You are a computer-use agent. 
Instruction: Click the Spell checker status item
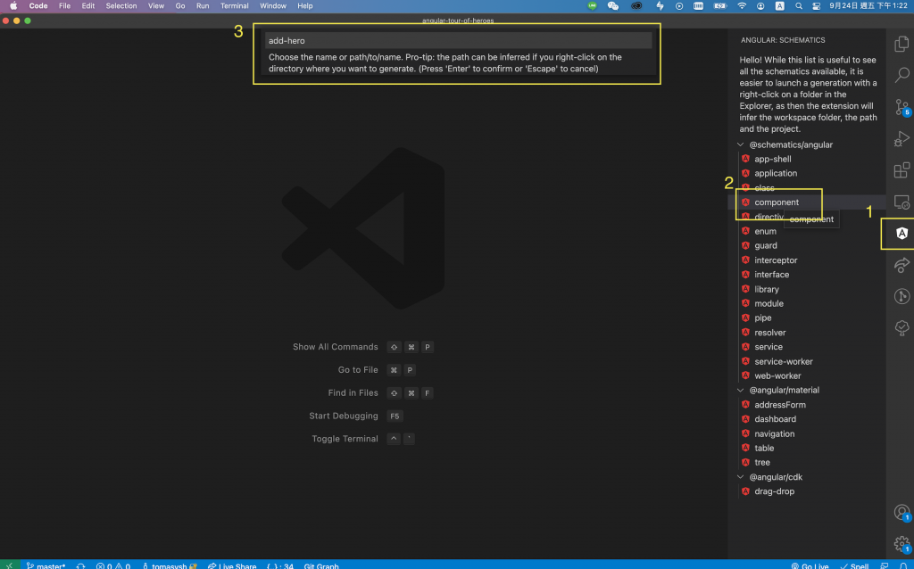click(854, 565)
